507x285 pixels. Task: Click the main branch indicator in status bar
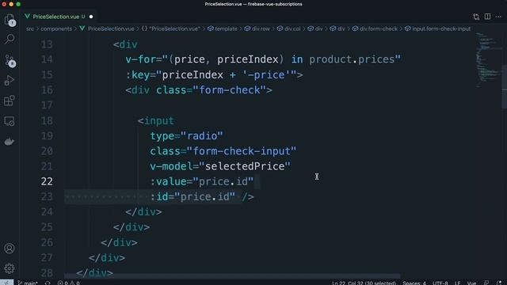[x=28, y=283]
